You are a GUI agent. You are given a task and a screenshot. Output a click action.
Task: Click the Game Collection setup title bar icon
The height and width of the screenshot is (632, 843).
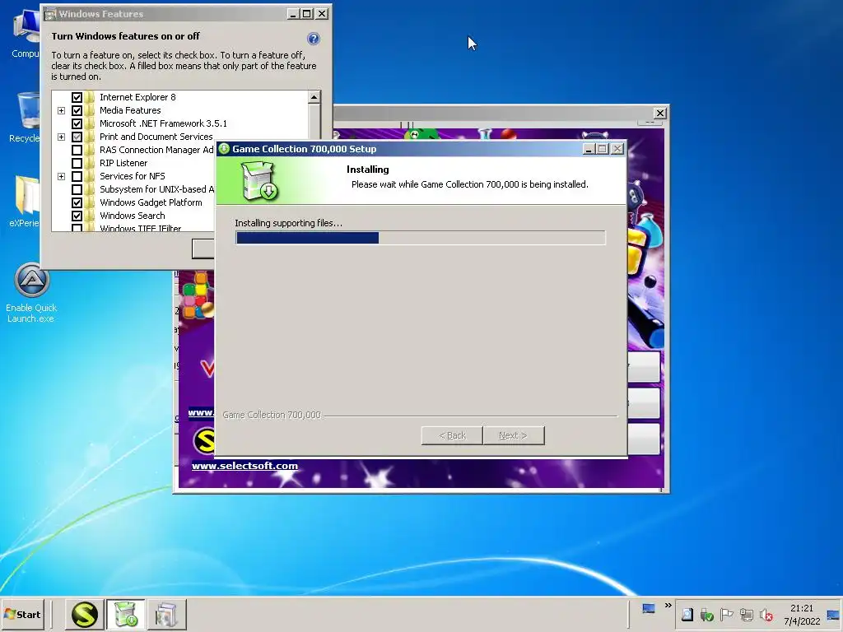[x=224, y=149]
